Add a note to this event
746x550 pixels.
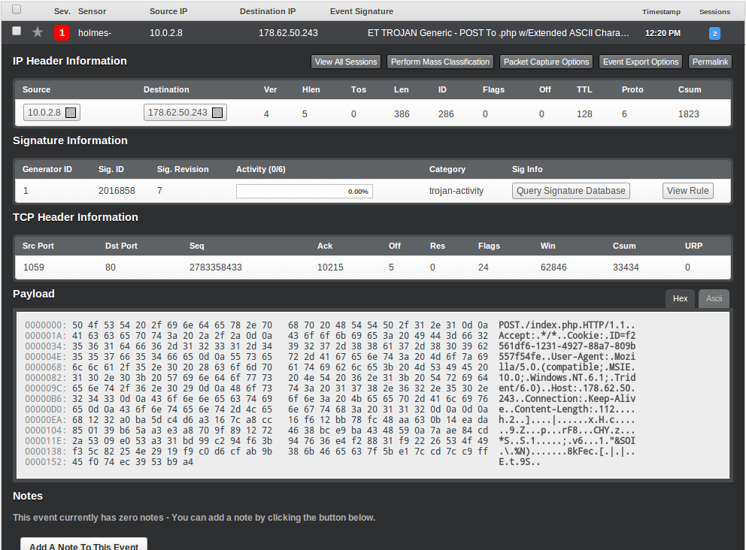(x=83, y=545)
